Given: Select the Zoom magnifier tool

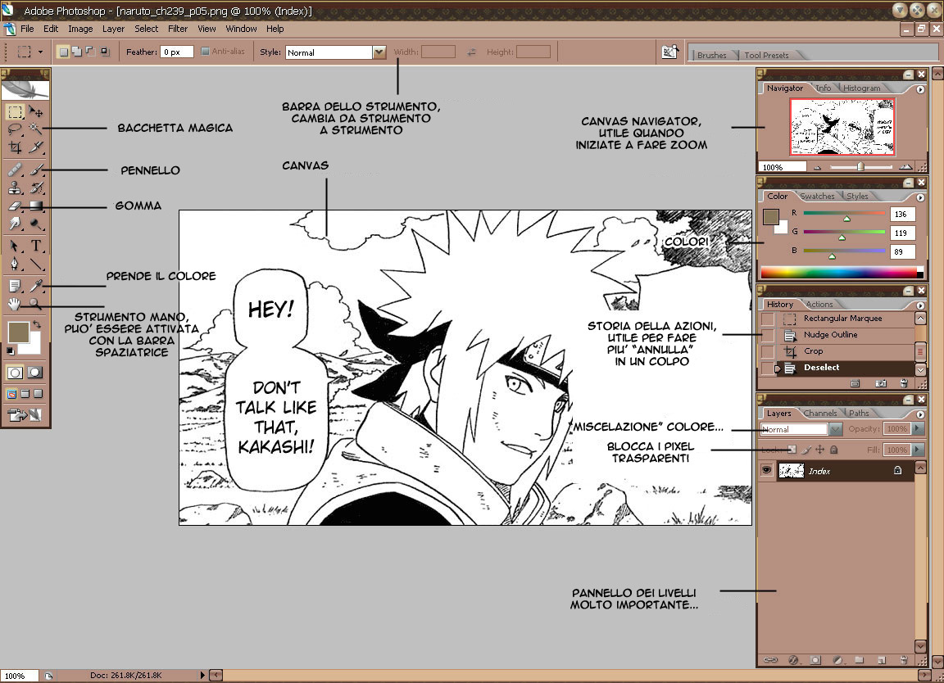Looking at the screenshot, I should point(36,304).
